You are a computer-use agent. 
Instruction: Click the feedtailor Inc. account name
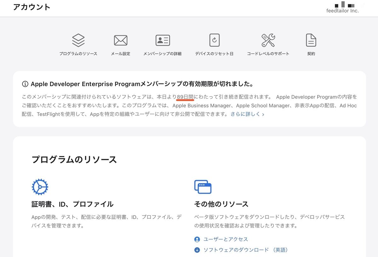[343, 11]
